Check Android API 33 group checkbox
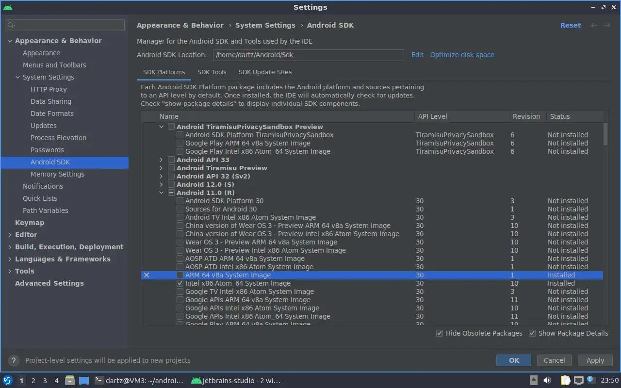The height and width of the screenshot is (388, 621). point(171,160)
